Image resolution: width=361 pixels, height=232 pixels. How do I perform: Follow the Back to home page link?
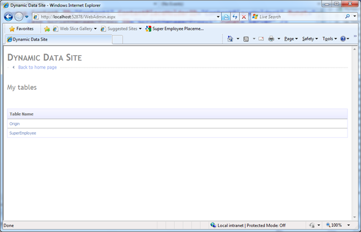pos(37,67)
